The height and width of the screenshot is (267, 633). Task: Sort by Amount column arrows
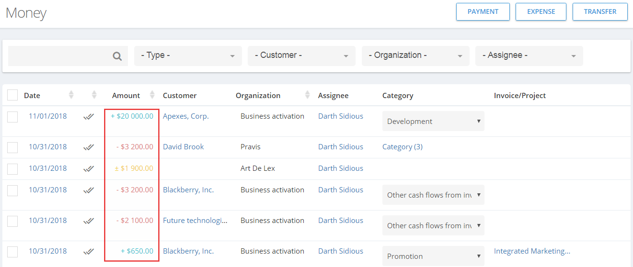(x=152, y=95)
